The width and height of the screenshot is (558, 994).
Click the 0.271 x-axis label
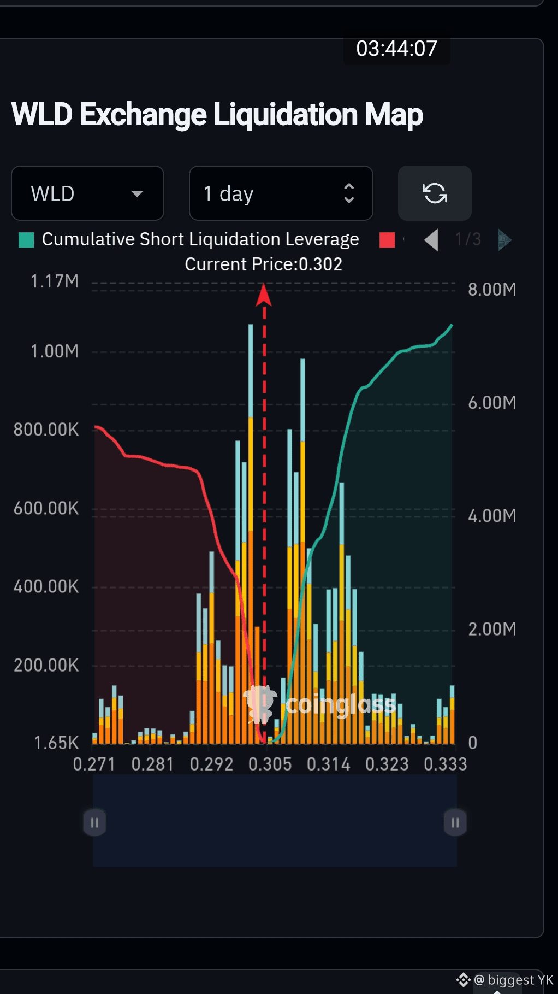point(94,764)
